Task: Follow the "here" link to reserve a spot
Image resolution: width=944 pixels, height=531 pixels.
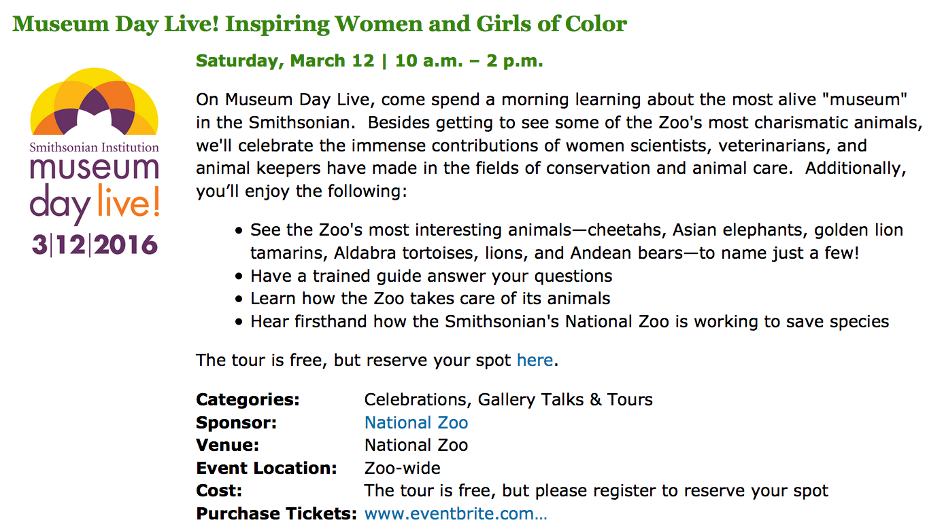Action: click(x=535, y=360)
